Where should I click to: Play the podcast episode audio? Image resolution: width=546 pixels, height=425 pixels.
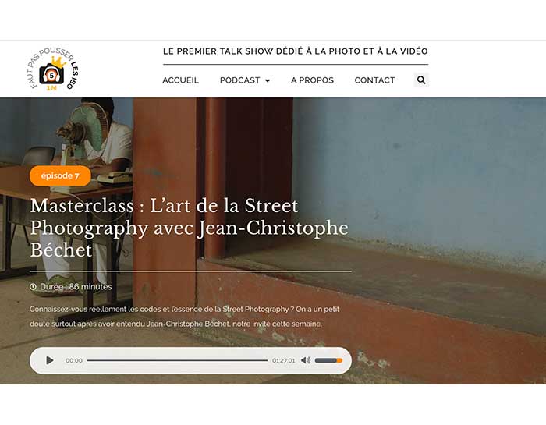(50, 360)
